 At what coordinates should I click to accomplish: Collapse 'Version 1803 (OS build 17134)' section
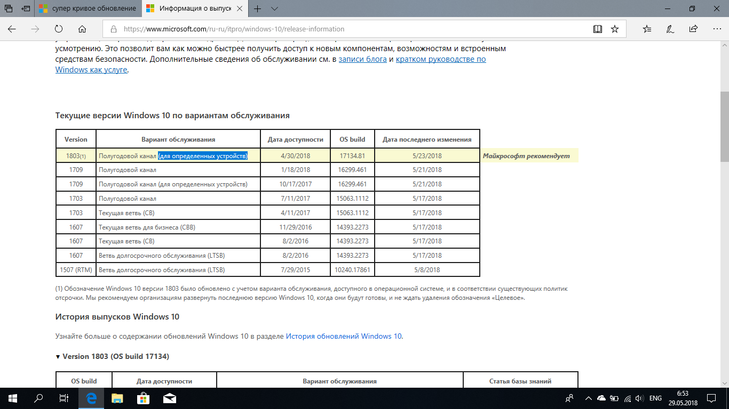tap(113, 356)
